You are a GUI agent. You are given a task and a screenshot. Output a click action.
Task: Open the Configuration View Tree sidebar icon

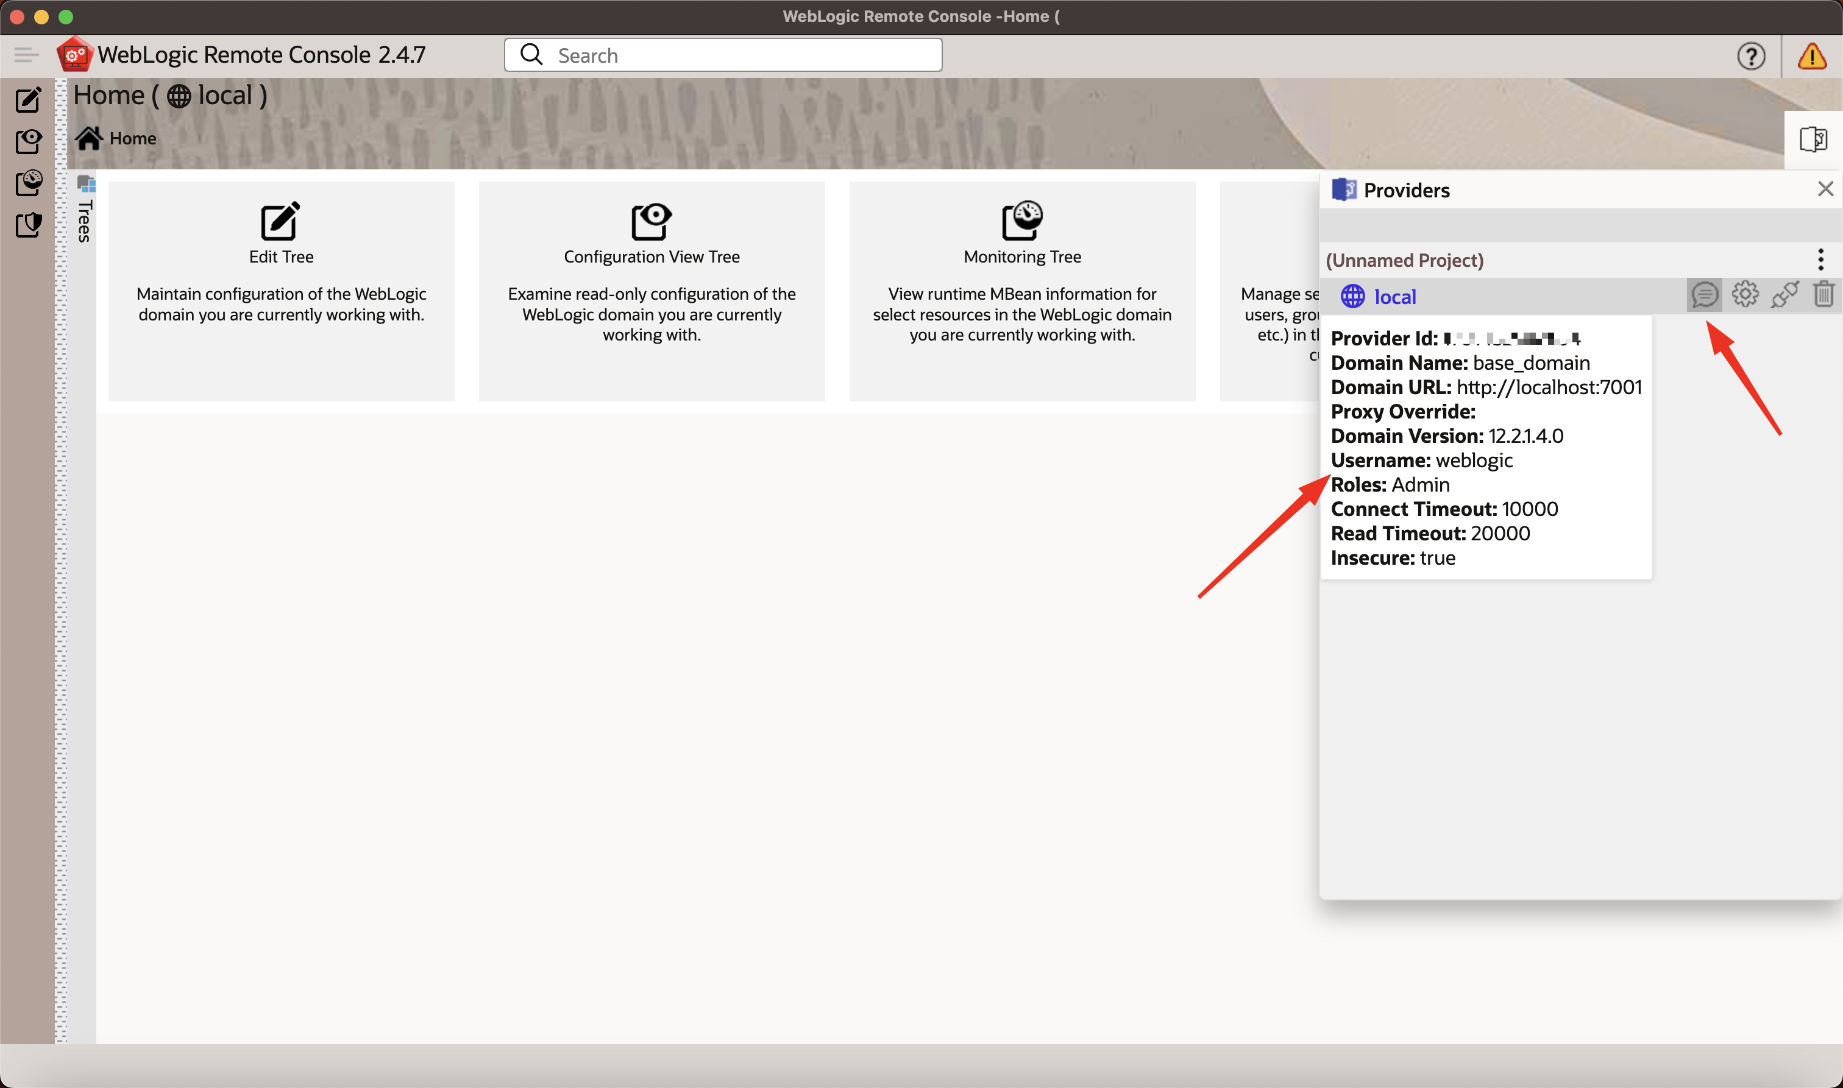coord(28,141)
